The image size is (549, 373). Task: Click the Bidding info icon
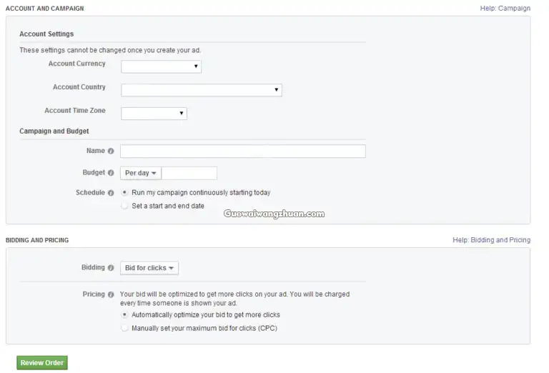[111, 268]
